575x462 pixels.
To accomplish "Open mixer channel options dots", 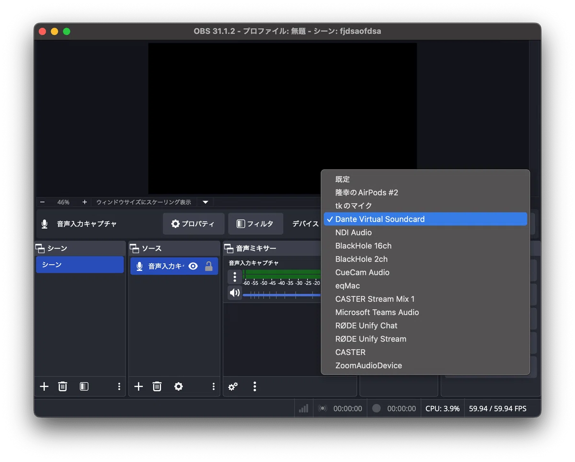I will (x=234, y=277).
